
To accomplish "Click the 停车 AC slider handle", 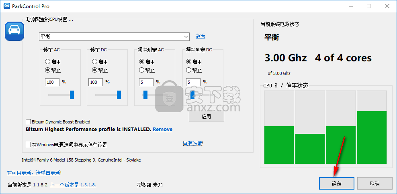I will coord(72,95).
